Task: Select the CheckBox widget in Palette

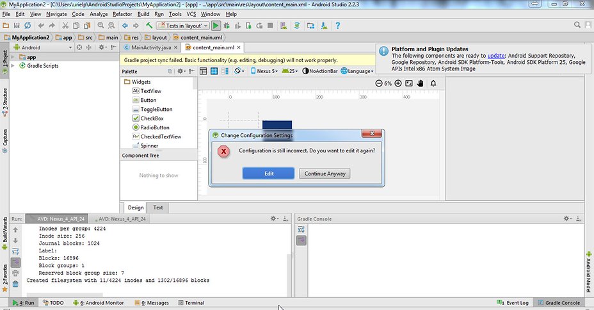Action: tap(148, 118)
